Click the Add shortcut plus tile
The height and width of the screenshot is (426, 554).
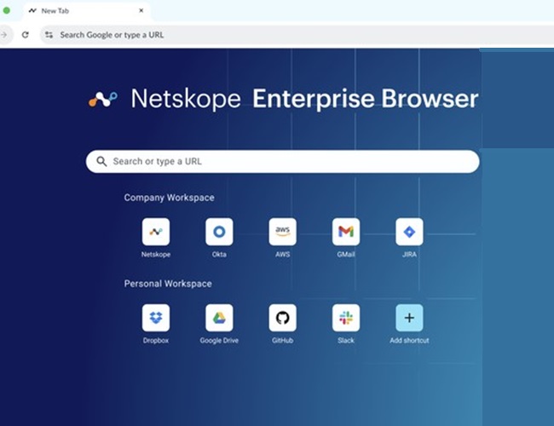pyautogui.click(x=409, y=318)
